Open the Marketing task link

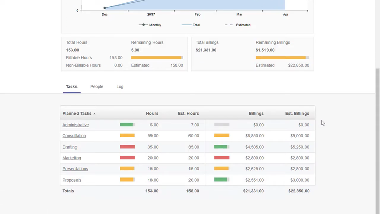click(72, 158)
